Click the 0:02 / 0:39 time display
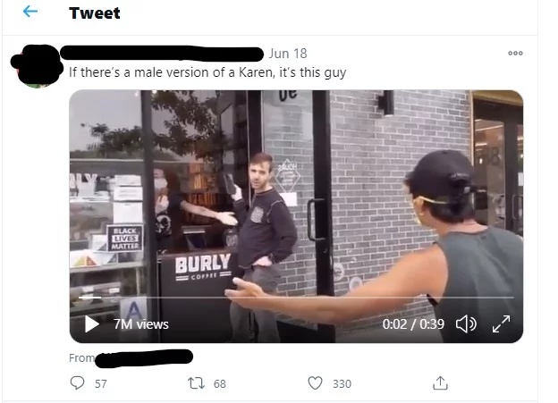Image resolution: width=558 pixels, height=403 pixels. click(x=413, y=324)
